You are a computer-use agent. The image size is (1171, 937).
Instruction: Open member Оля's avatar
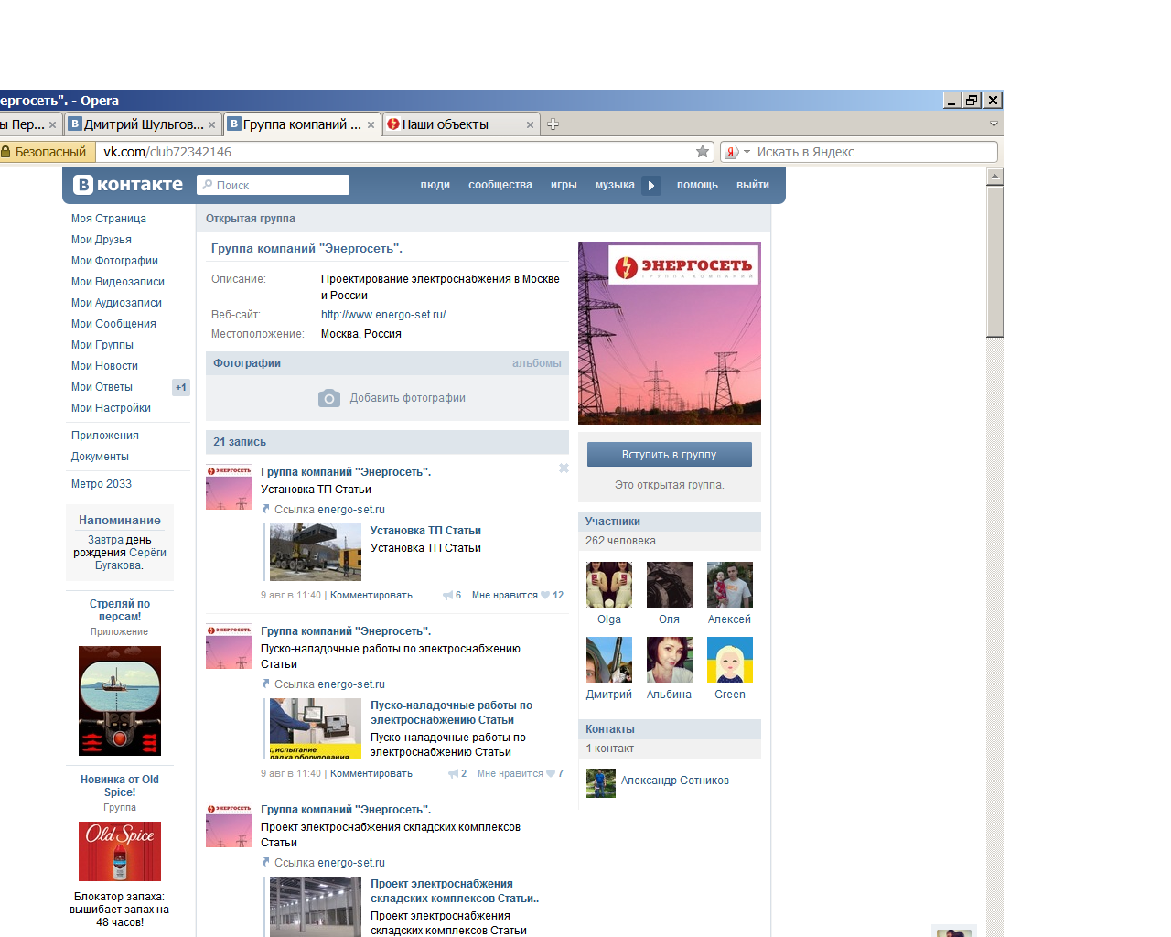(670, 585)
